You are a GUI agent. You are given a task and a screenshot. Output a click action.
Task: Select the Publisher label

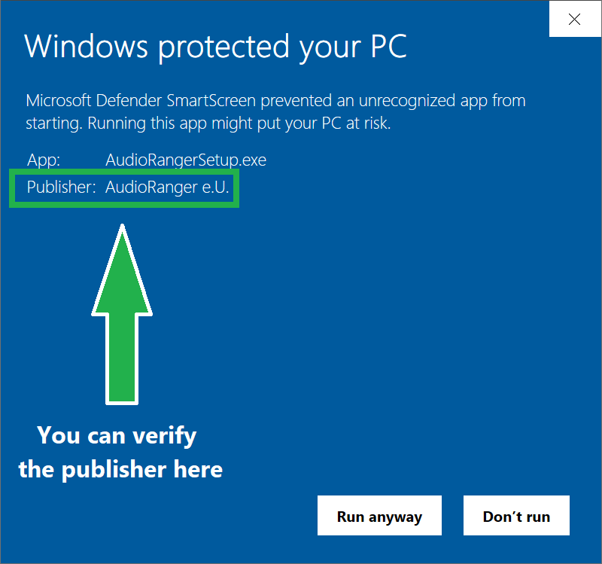click(x=56, y=187)
